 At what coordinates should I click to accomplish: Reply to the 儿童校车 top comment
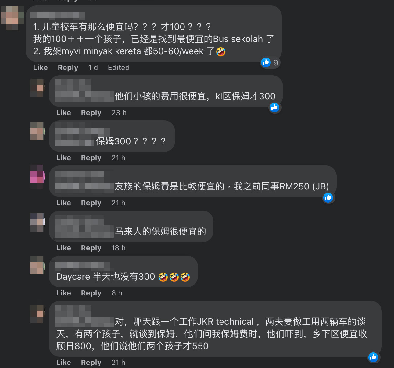(68, 68)
